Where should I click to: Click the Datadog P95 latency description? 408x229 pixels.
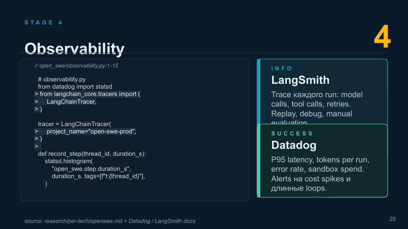(x=320, y=174)
